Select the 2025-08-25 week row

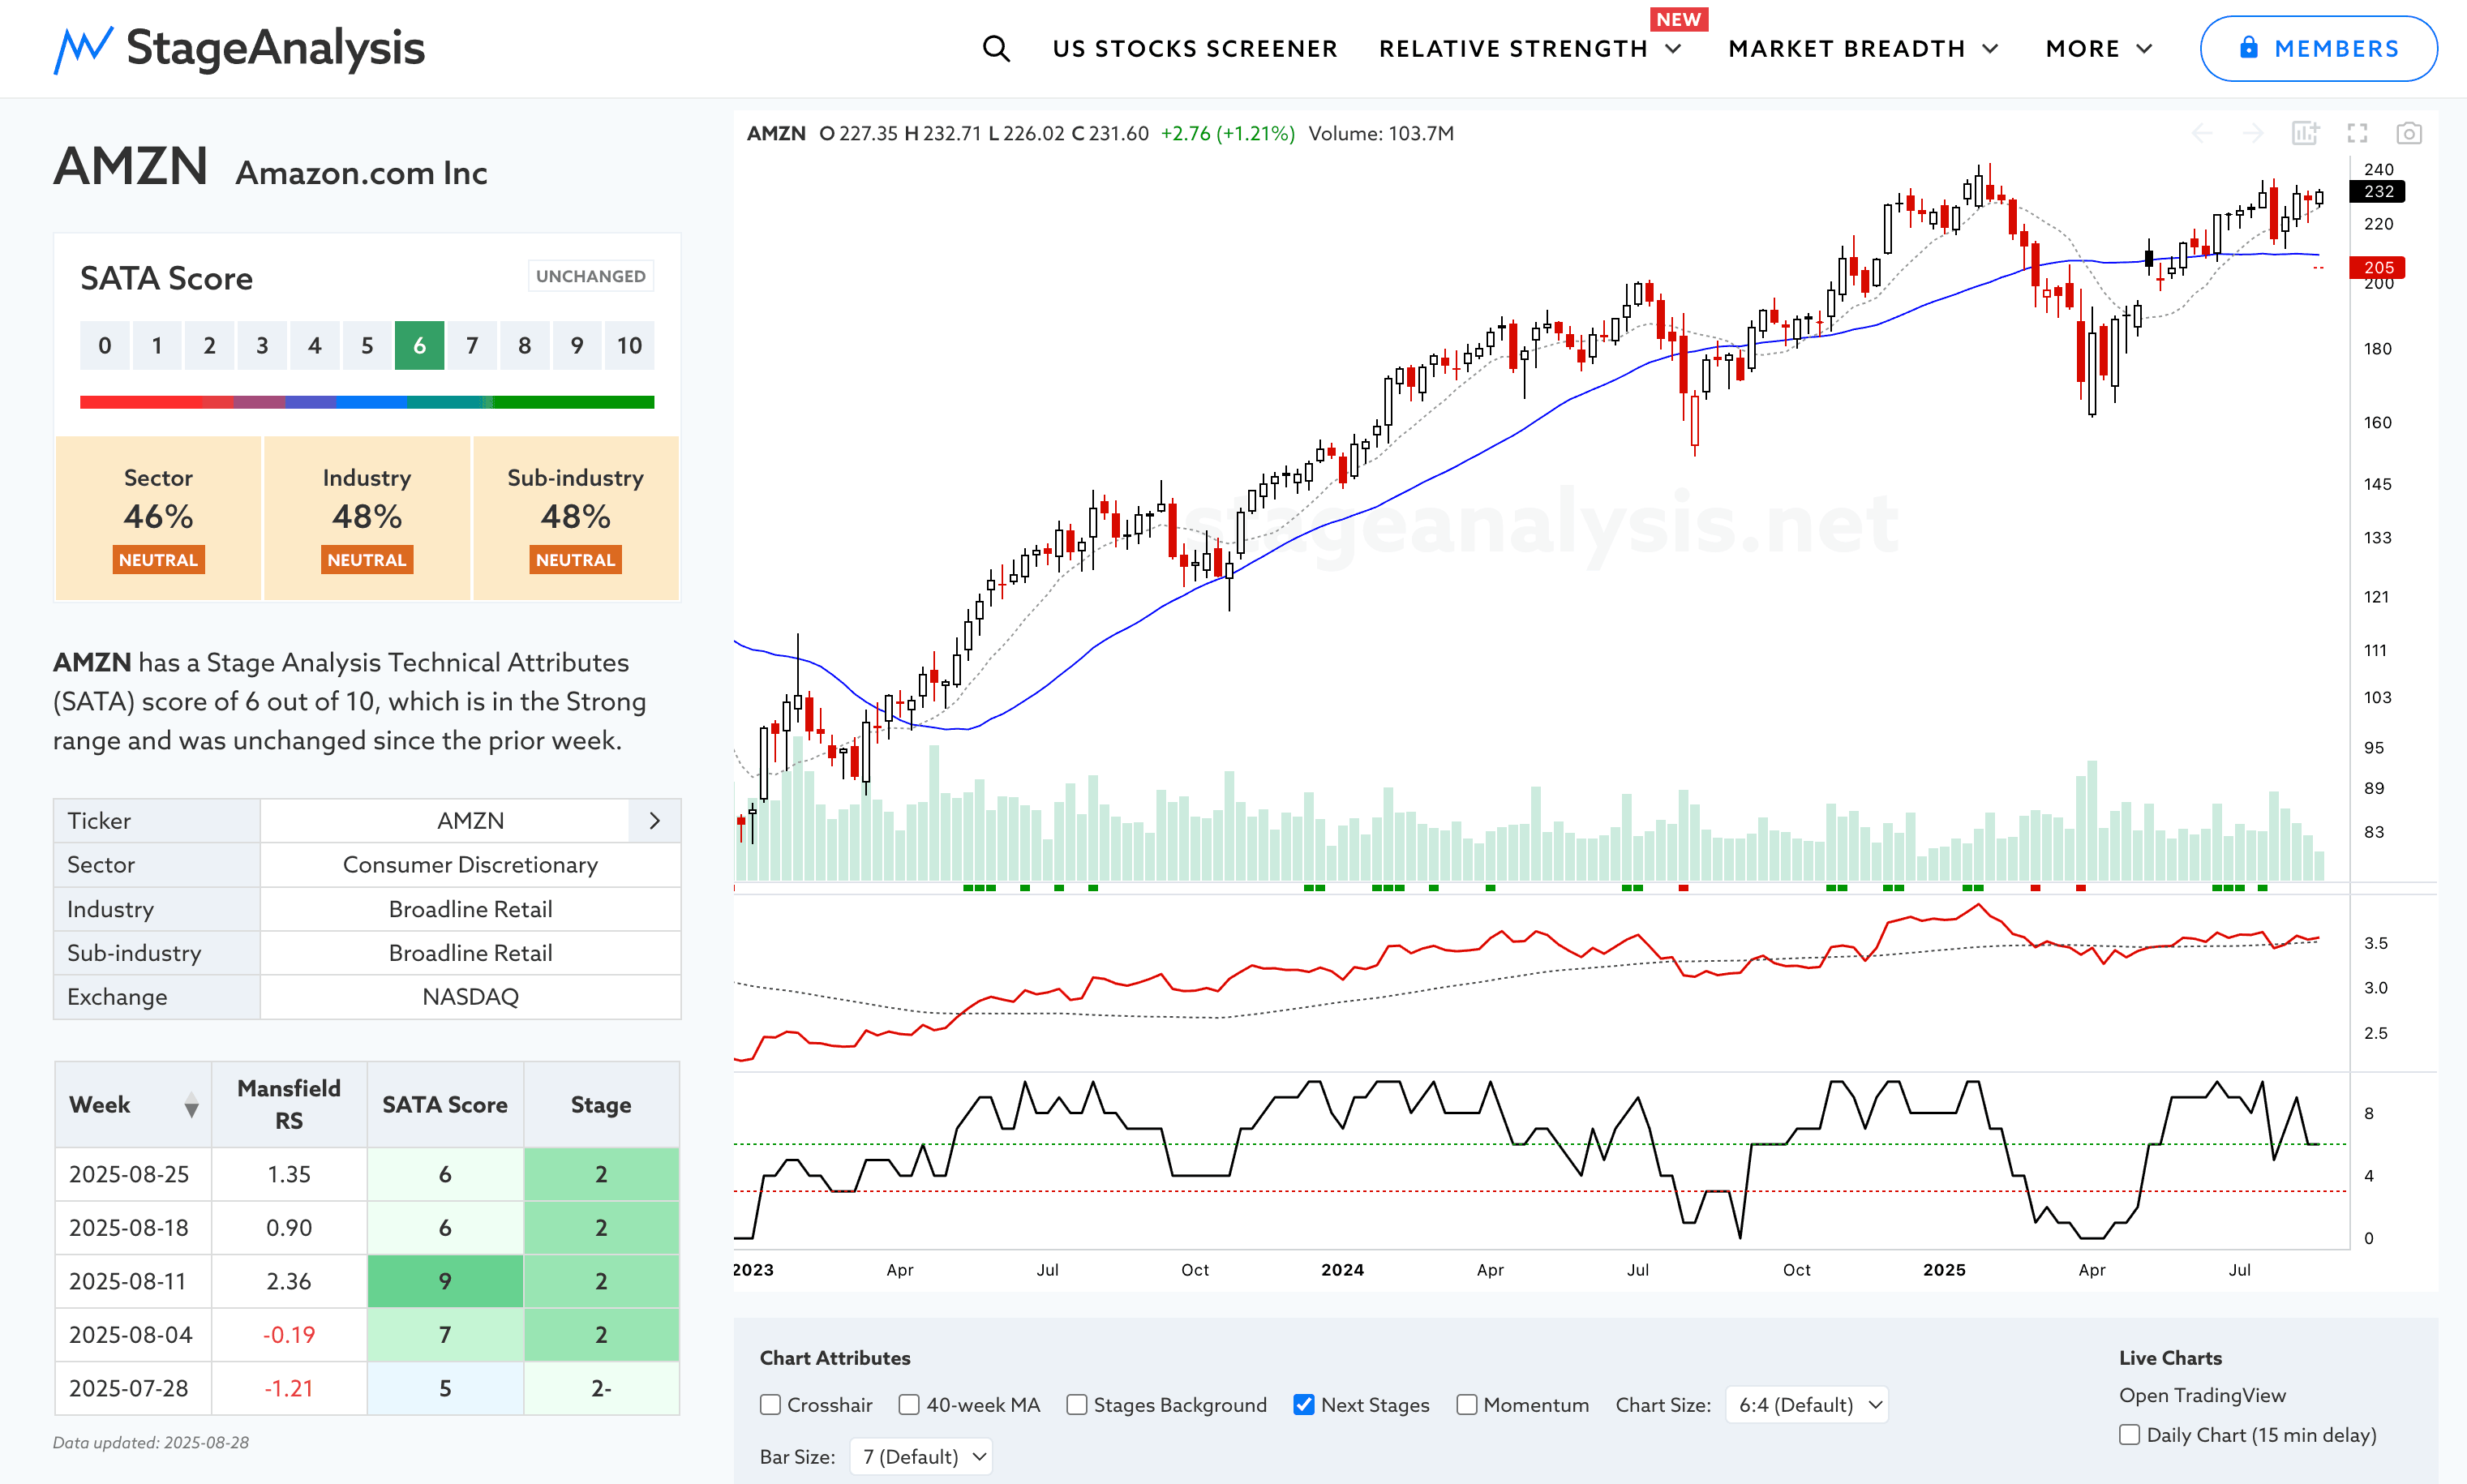point(367,1174)
